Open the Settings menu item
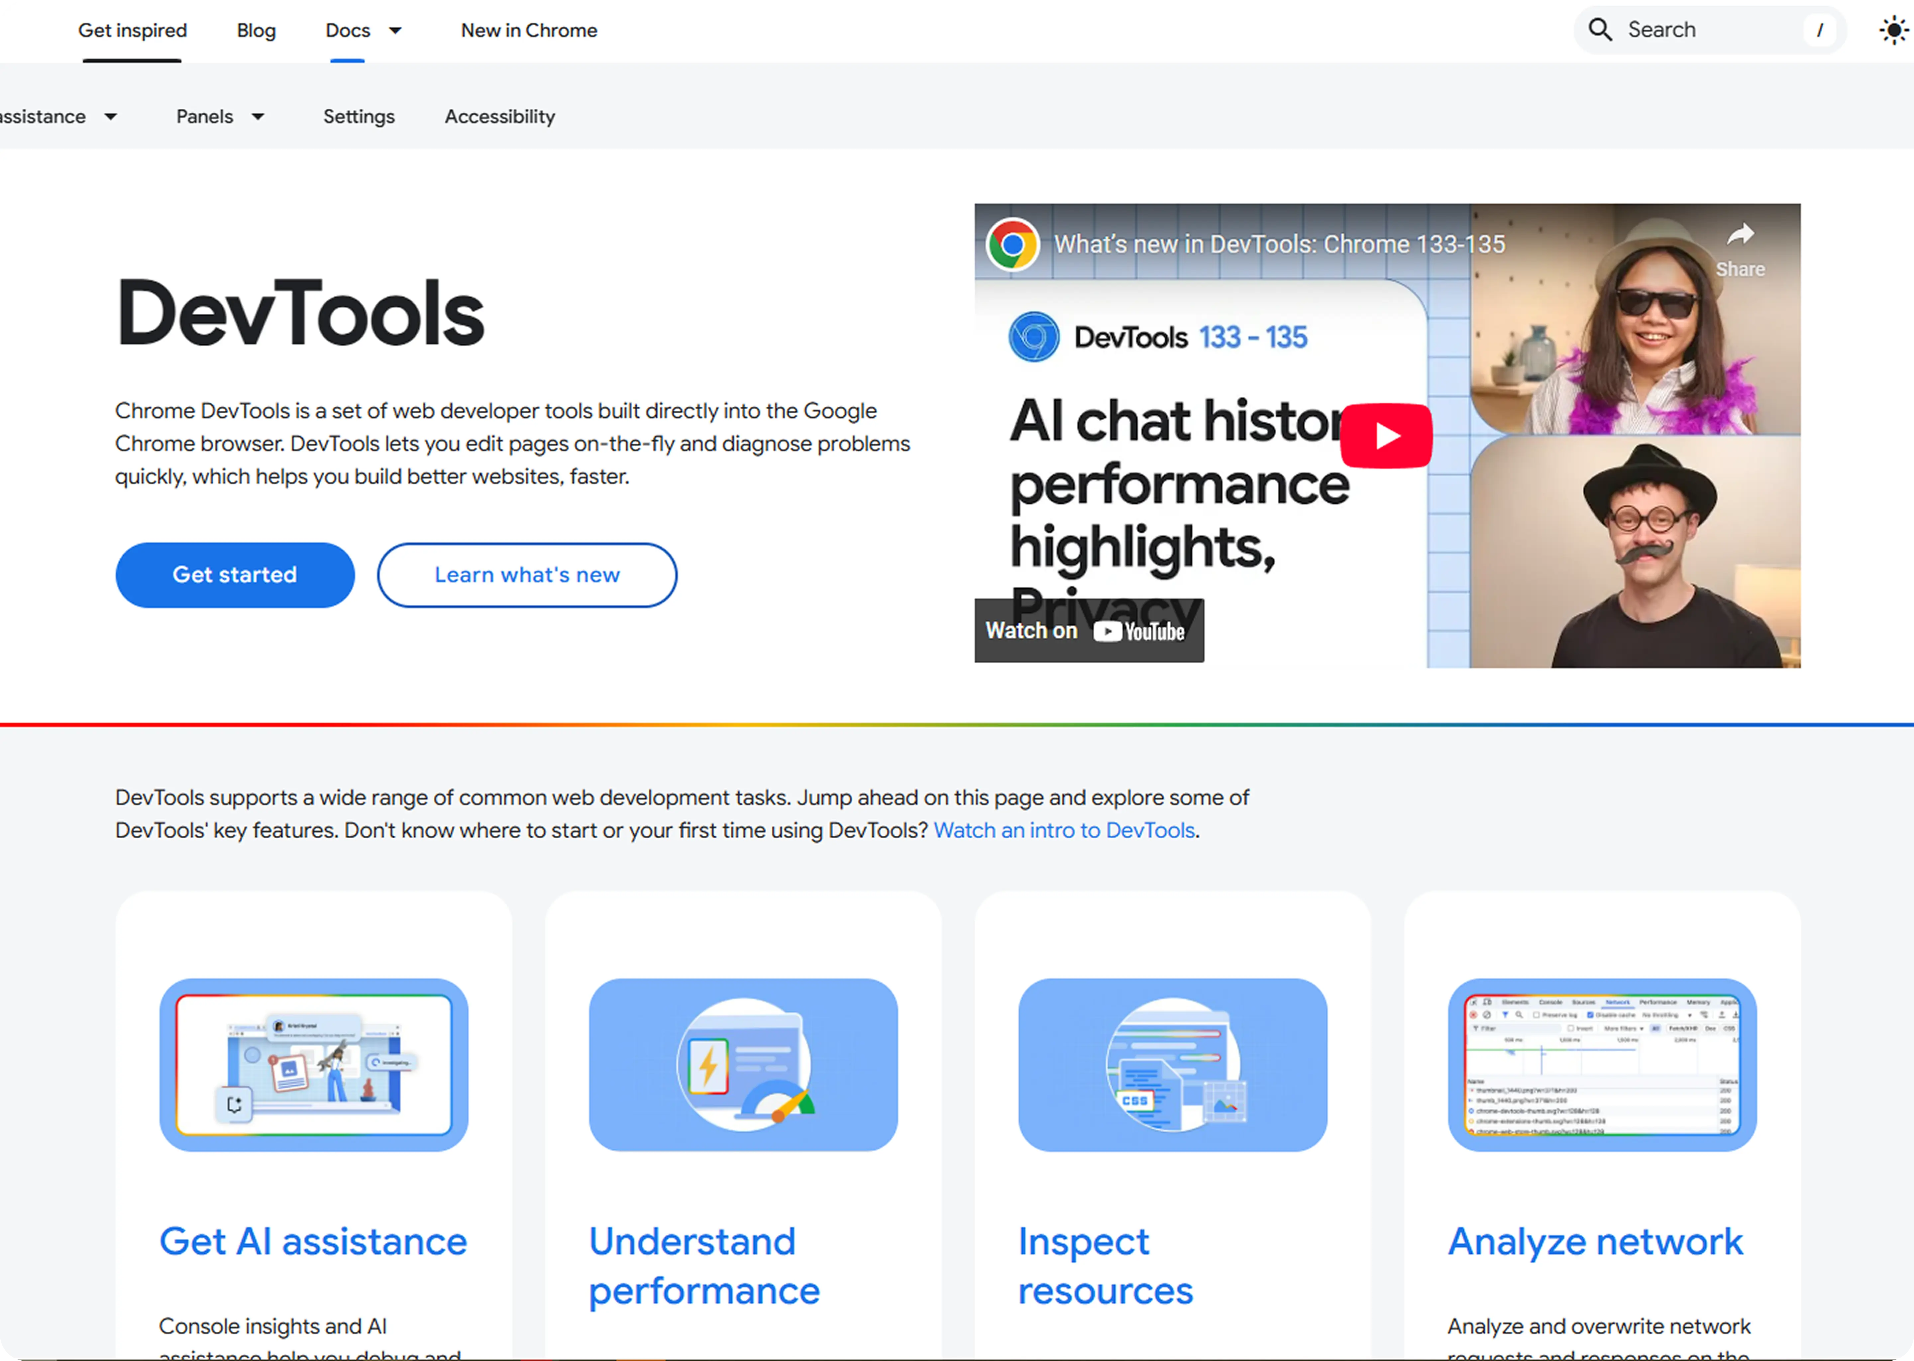Screen dimensions: 1914x1361 [x=359, y=117]
